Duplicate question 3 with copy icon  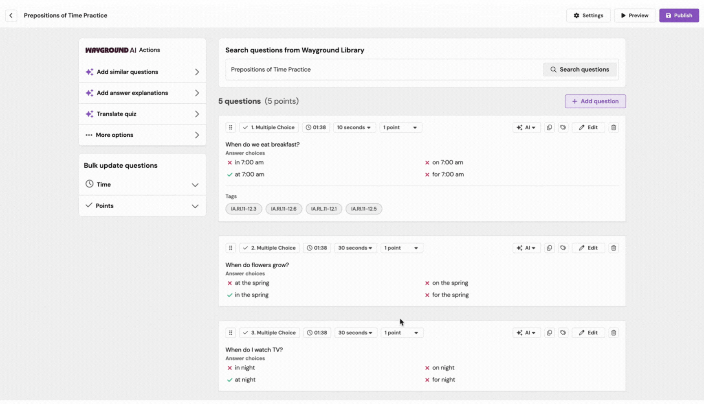coord(549,333)
